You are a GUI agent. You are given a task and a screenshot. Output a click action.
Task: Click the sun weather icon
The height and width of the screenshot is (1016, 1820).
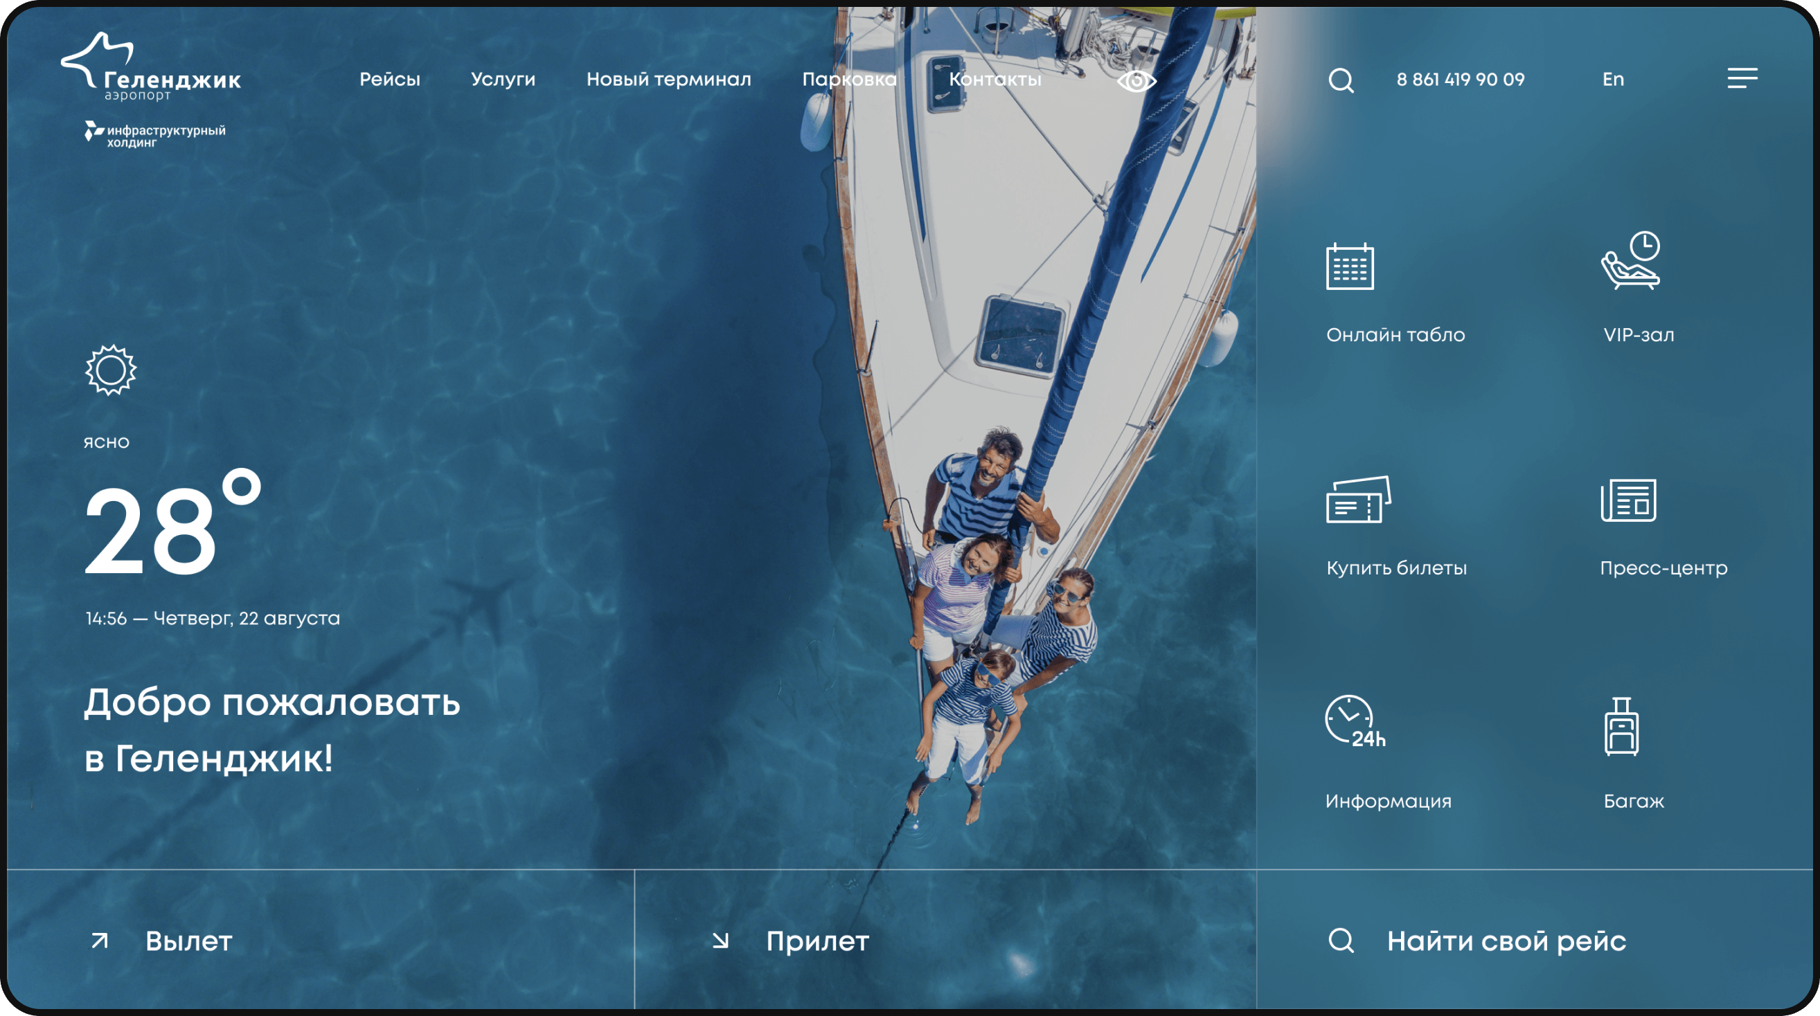(111, 370)
